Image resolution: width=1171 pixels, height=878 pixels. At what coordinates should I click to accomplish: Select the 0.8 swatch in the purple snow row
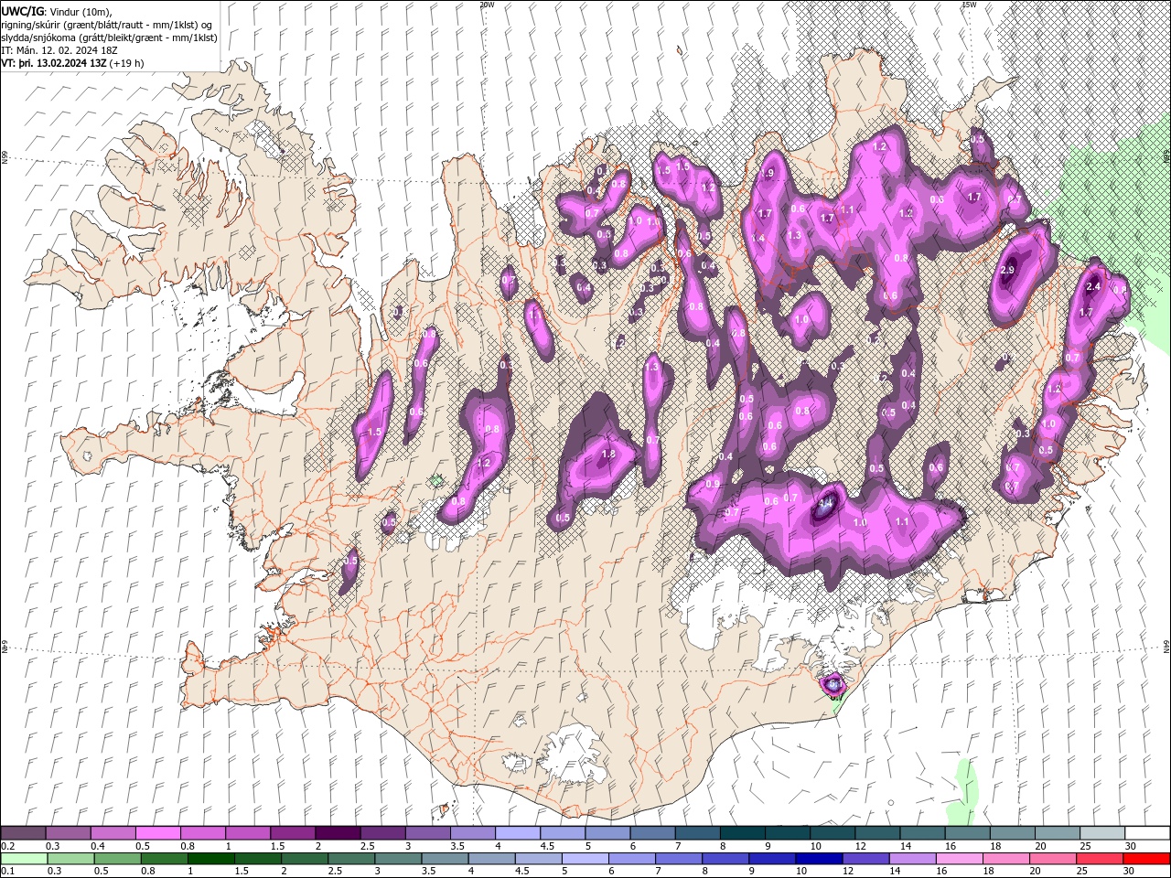coord(202,833)
